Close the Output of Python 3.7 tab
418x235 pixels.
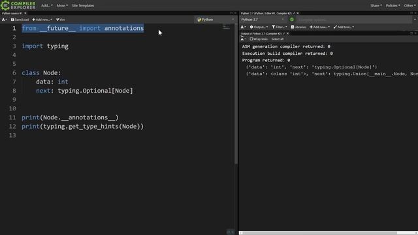tap(287, 33)
